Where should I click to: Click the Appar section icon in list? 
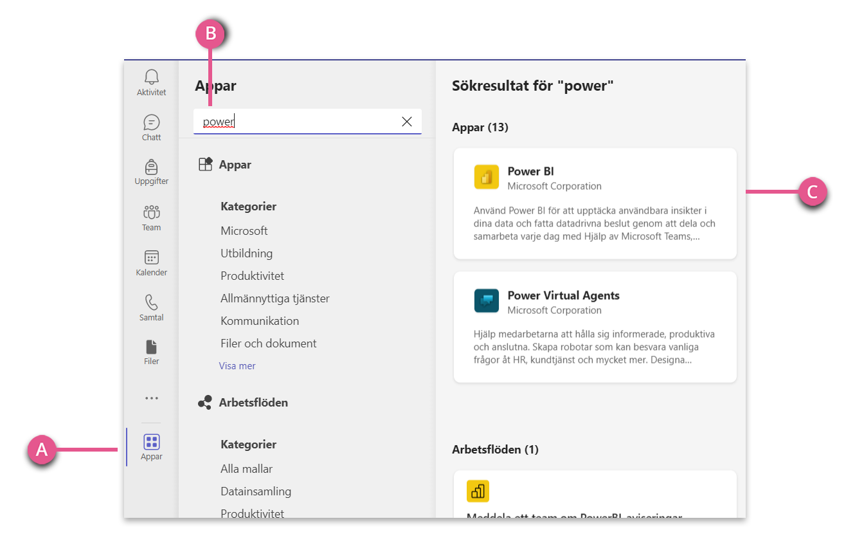point(205,165)
